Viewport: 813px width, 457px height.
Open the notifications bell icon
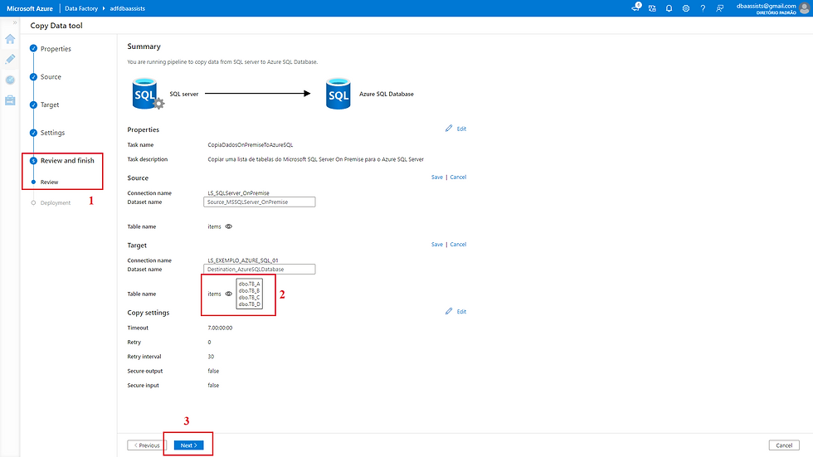tap(669, 8)
